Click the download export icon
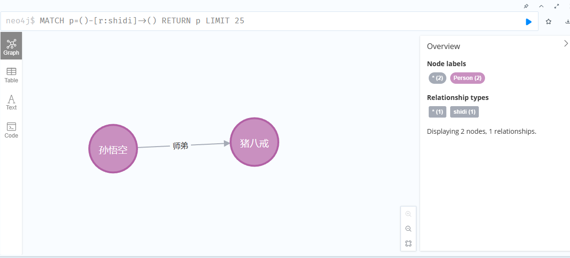570x258 pixels. coord(567,22)
